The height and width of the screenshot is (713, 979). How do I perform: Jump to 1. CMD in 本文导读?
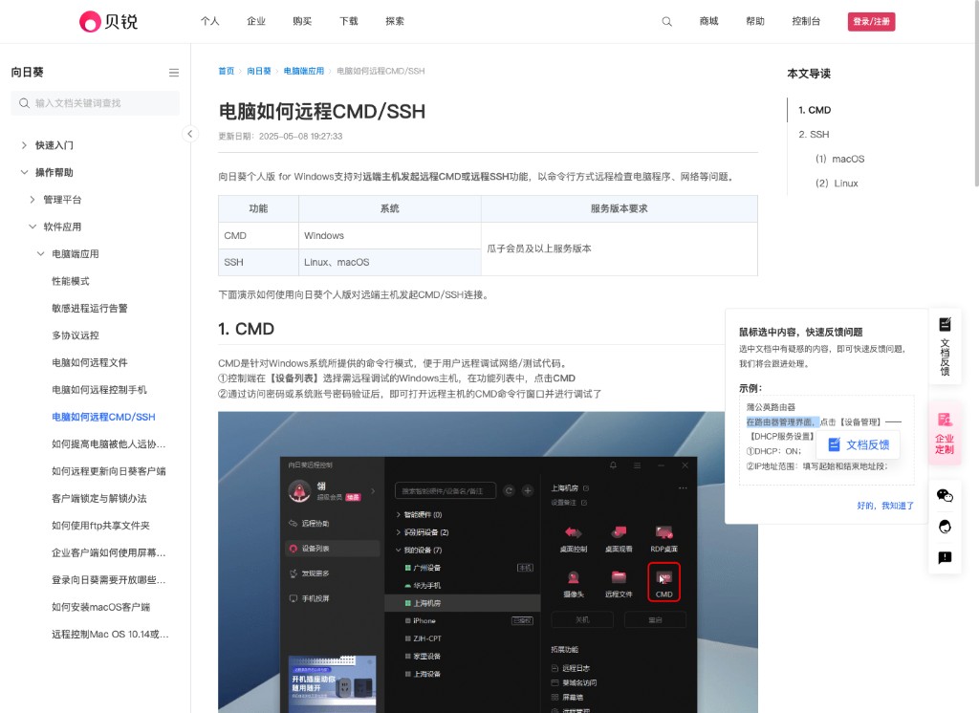click(815, 110)
